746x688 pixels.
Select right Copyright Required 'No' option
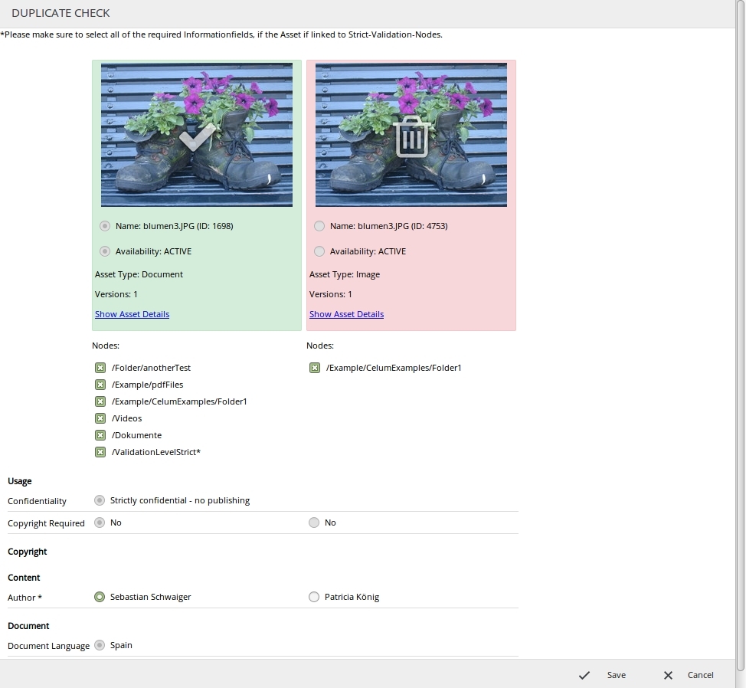314,523
